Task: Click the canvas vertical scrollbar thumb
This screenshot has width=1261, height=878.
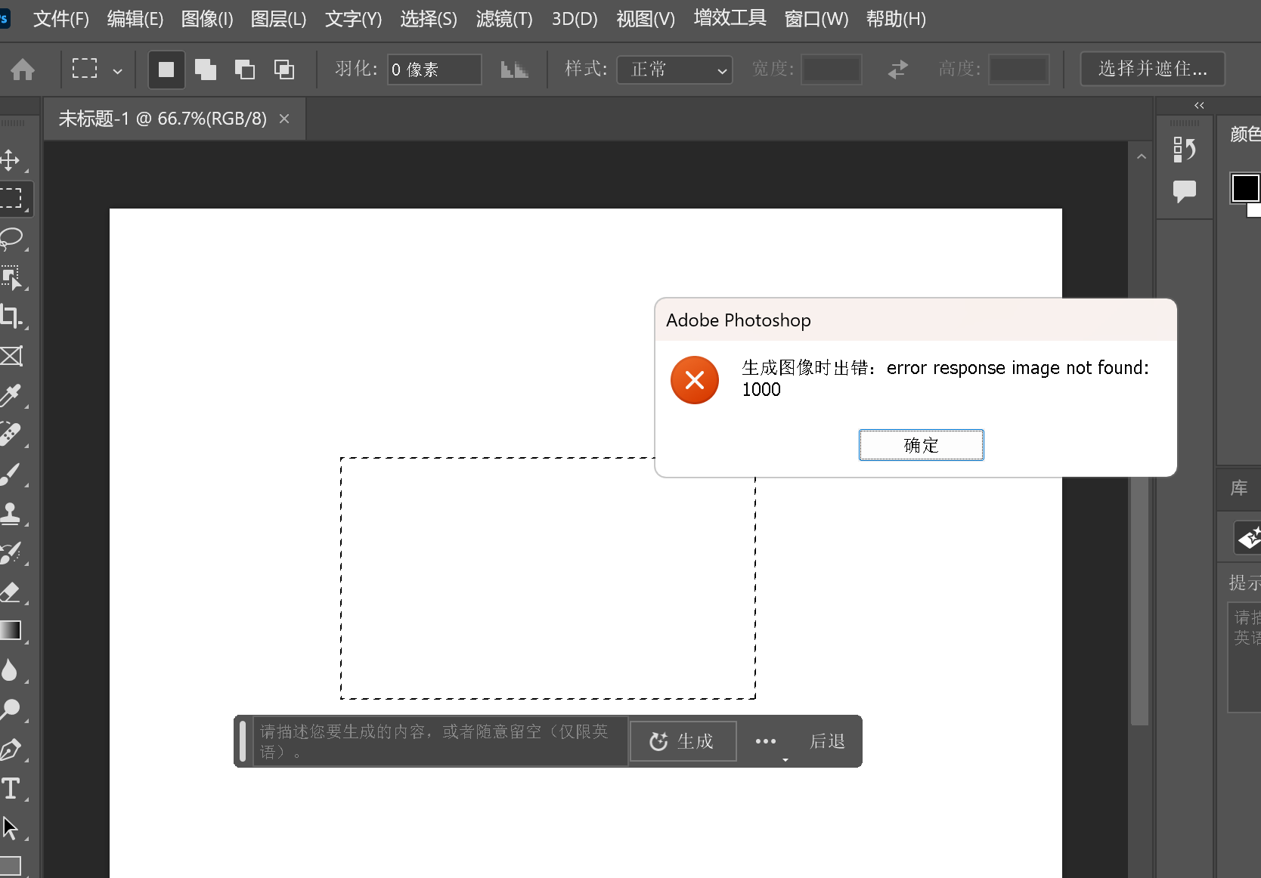Action: tap(1140, 601)
